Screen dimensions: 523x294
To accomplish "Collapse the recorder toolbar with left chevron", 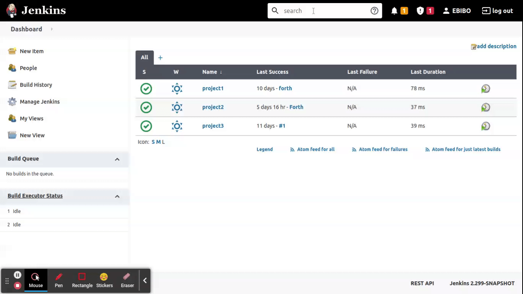I will point(145,280).
